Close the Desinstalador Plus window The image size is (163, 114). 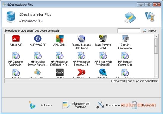[157, 4]
